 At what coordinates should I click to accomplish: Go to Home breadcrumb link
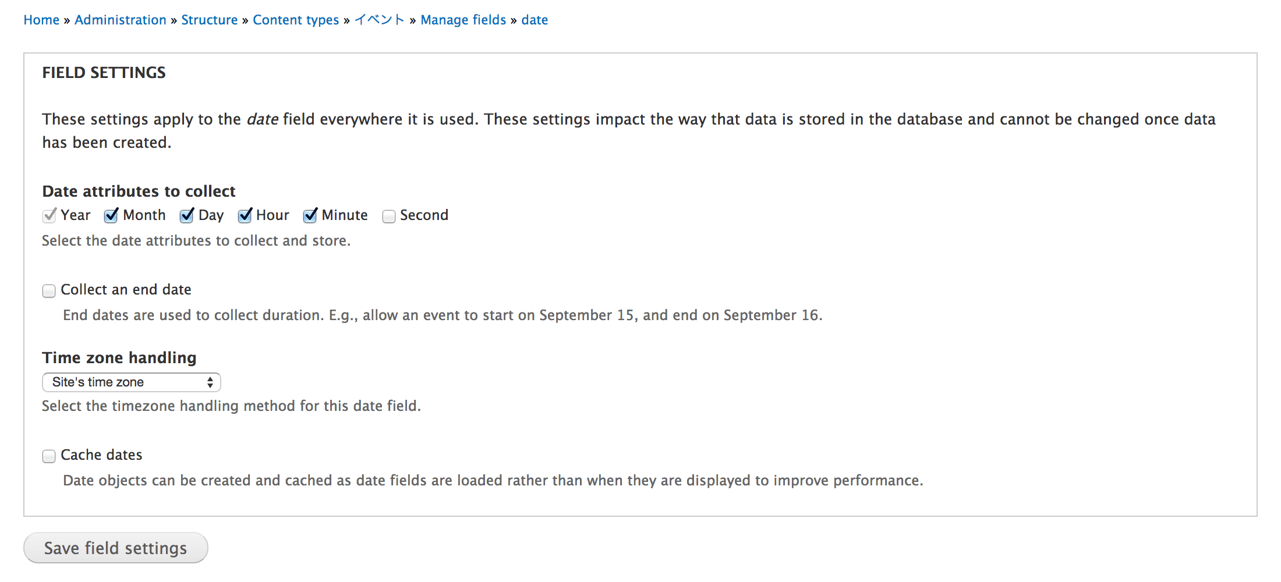tap(41, 20)
